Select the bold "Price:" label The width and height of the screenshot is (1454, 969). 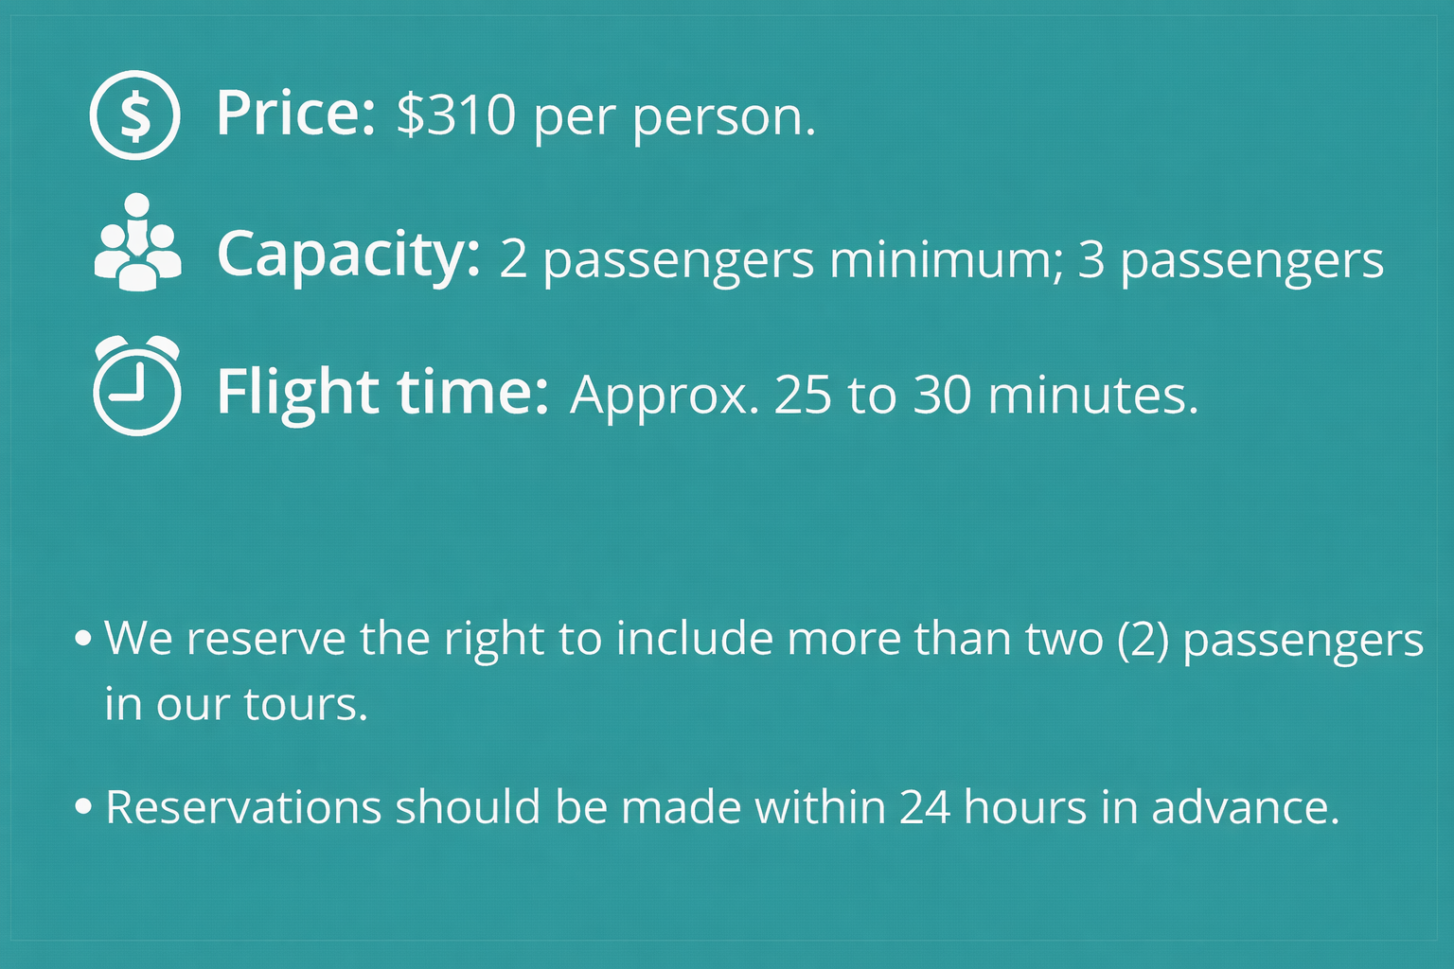[296, 114]
